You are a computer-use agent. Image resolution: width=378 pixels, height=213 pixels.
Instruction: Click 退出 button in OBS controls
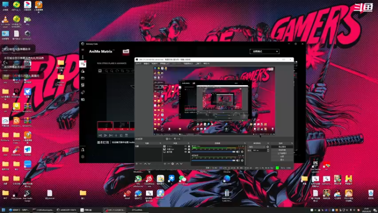coord(282,160)
